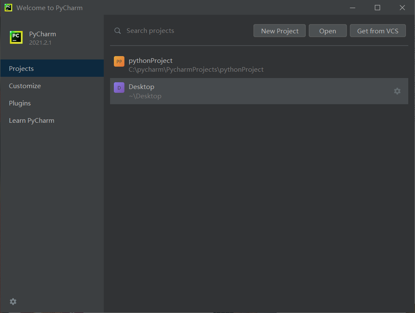The width and height of the screenshot is (415, 313).
Task: Click the small PC logo next to Welcome text
Action: [x=8, y=7]
